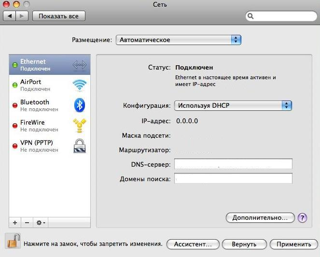
Task: Remove selected service with minus button
Action: click(27, 223)
